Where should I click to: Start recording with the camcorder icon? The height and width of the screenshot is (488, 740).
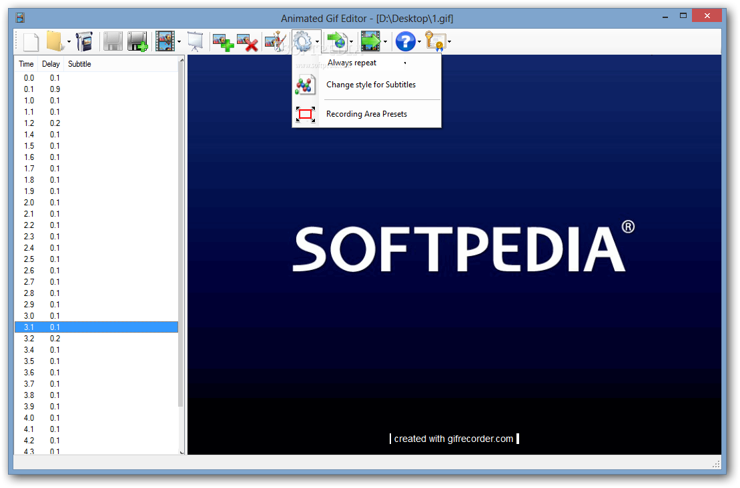click(84, 41)
